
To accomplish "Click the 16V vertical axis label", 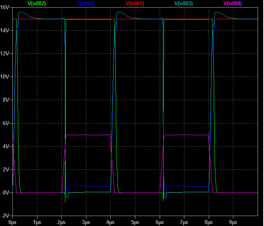I will pos(4,8).
